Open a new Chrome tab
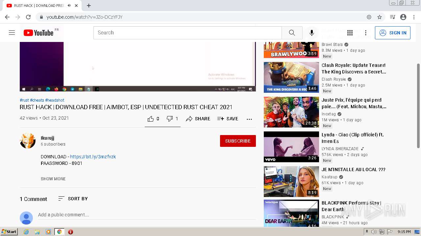Screen dimensions: 421x236 89,6
